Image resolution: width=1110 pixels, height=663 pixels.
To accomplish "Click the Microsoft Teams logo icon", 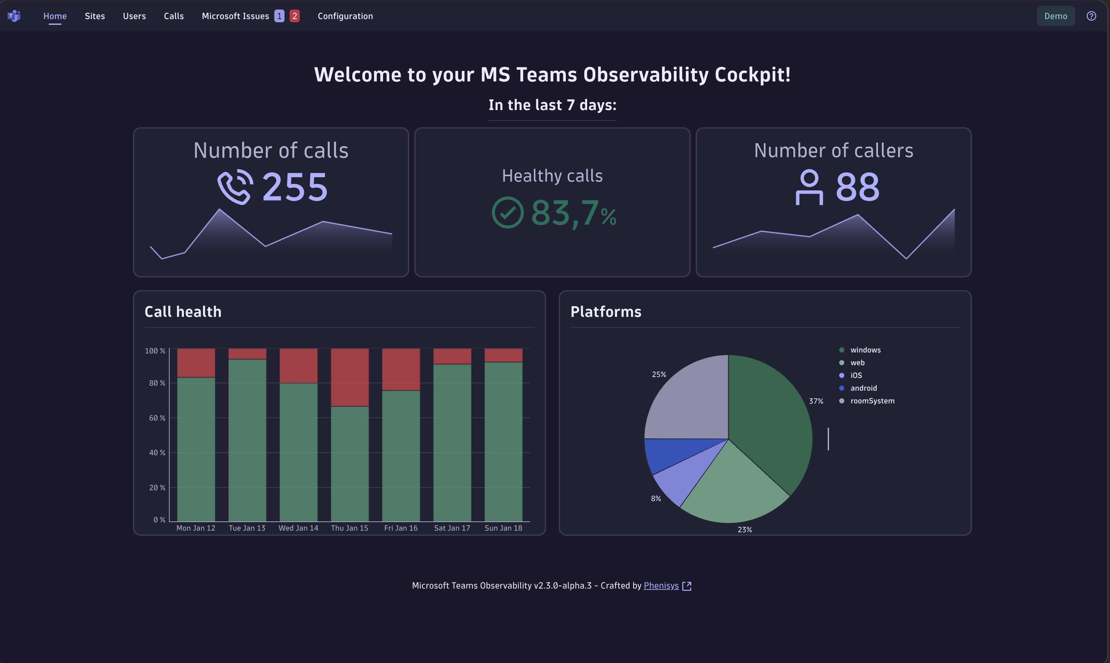I will coord(14,16).
